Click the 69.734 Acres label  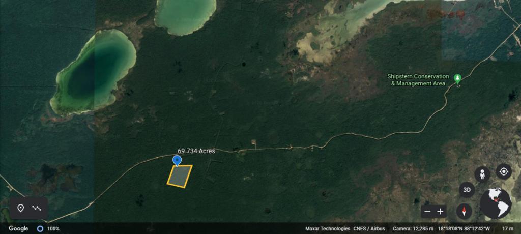[x=196, y=151]
